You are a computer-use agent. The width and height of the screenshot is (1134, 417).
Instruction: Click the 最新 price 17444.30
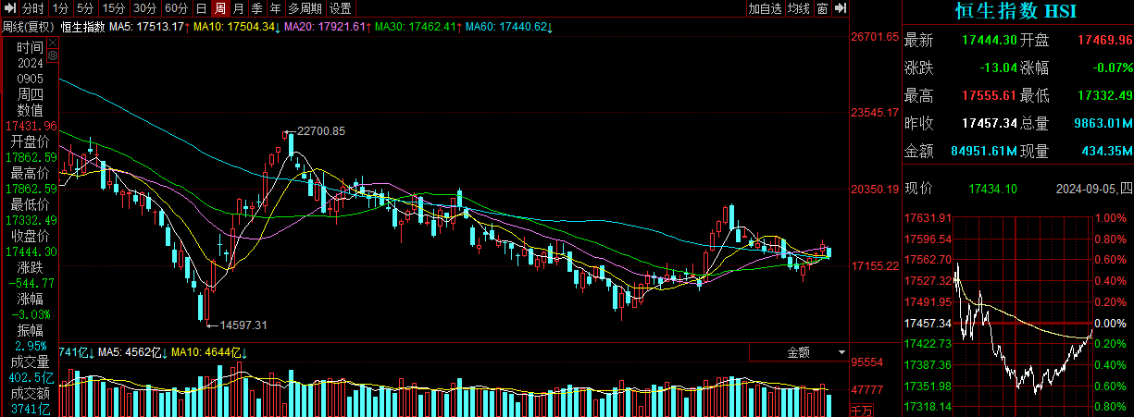point(990,41)
